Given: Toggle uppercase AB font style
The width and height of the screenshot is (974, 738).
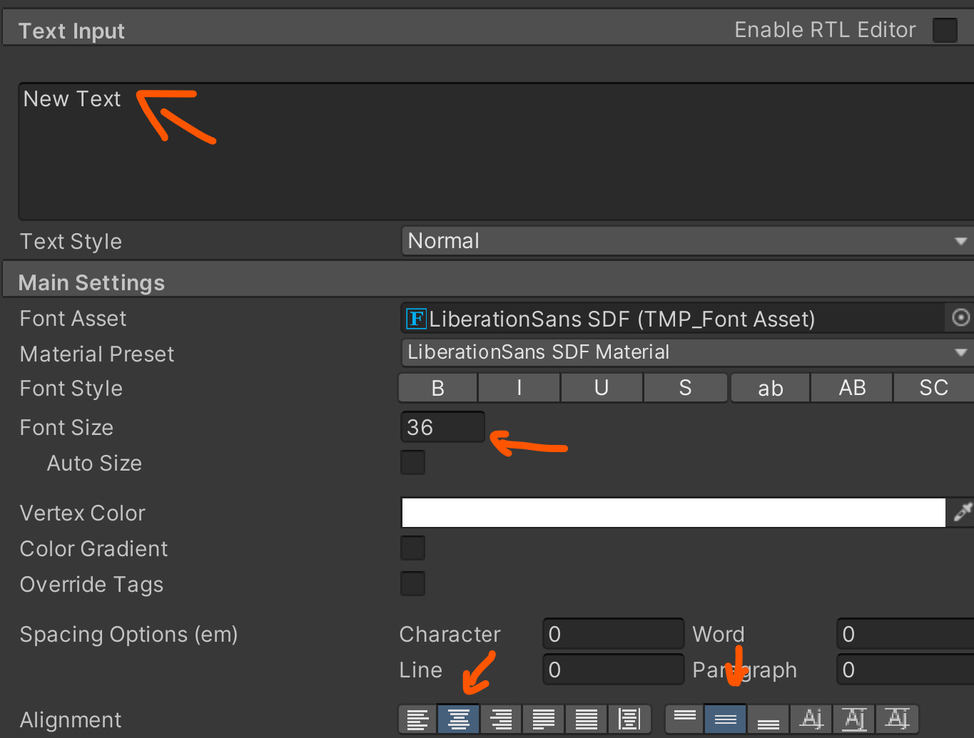Looking at the screenshot, I should click(x=852, y=388).
